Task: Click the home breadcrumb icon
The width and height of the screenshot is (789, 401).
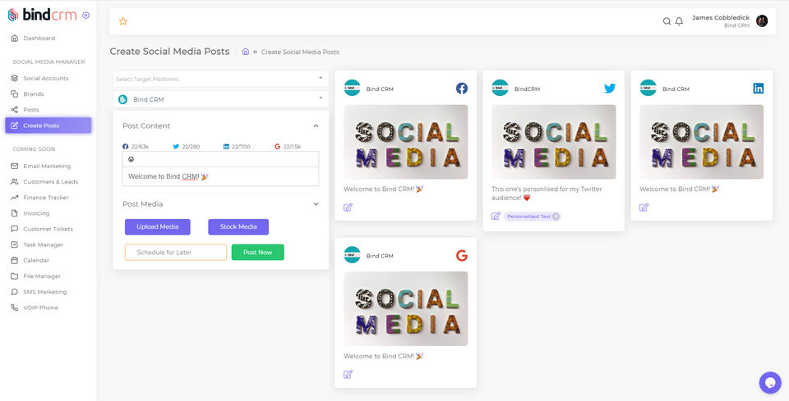Action: [246, 51]
